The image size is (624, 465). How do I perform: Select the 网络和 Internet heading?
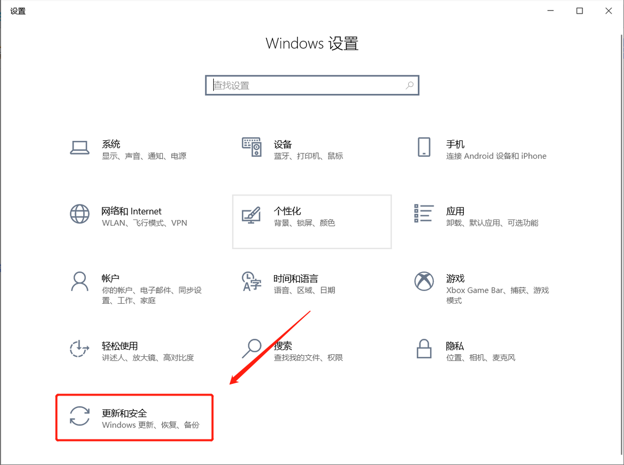tap(132, 211)
